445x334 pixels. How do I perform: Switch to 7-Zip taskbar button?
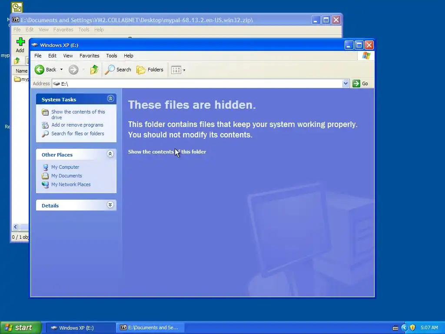pos(150,328)
